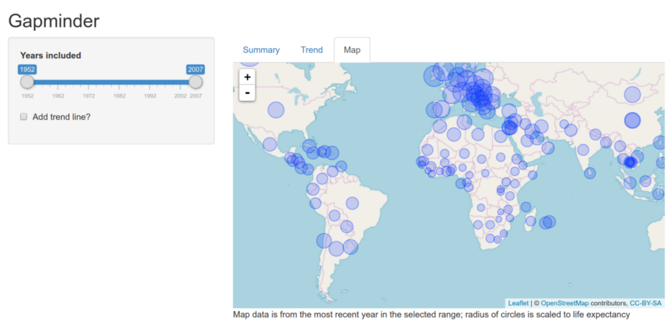The height and width of the screenshot is (326, 672).
Task: Follow the CC-BY-SA license link
Action: pyautogui.click(x=645, y=303)
